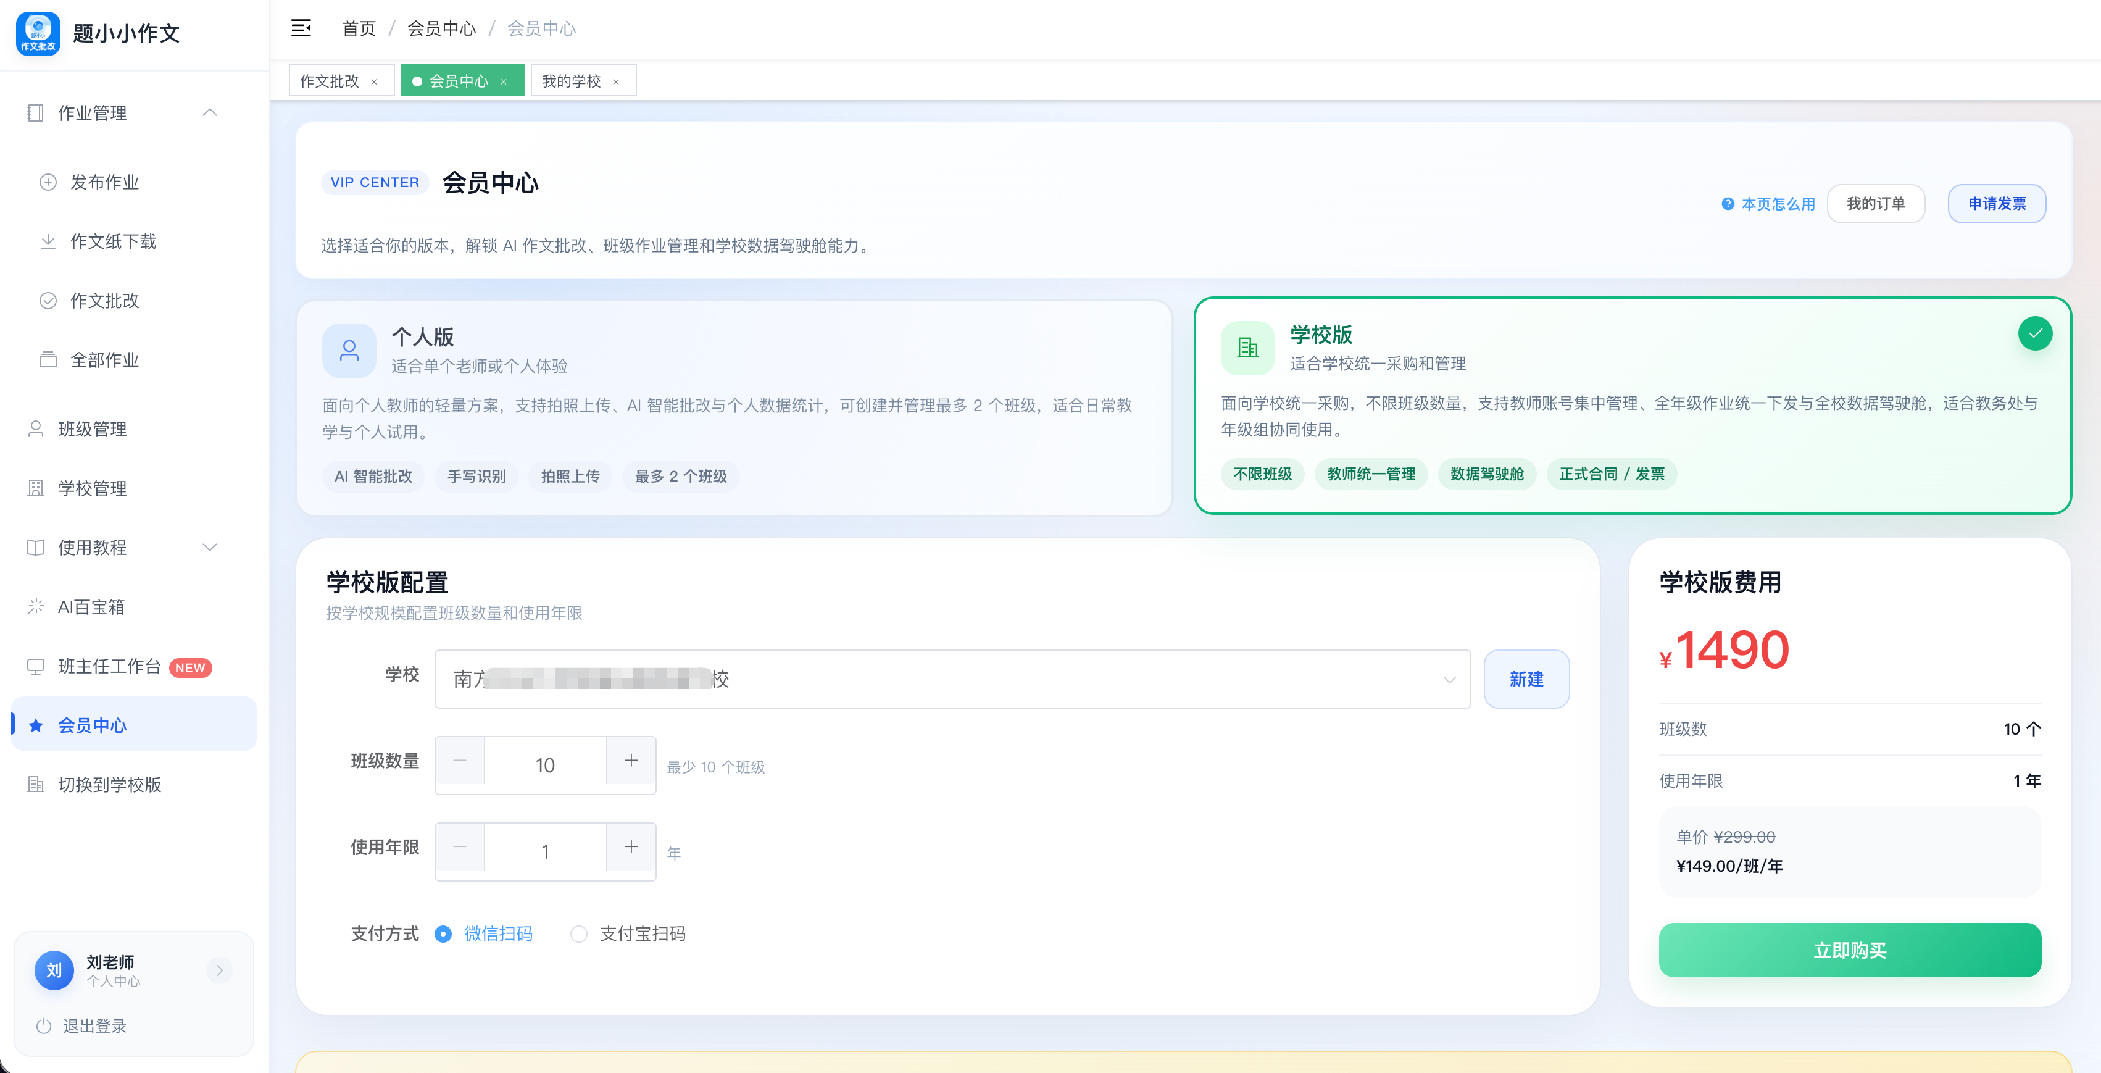
Task: Close the 作文批改 tab
Action: tap(375, 81)
